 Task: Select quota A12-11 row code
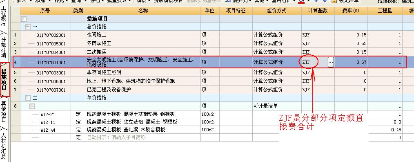[48, 122]
